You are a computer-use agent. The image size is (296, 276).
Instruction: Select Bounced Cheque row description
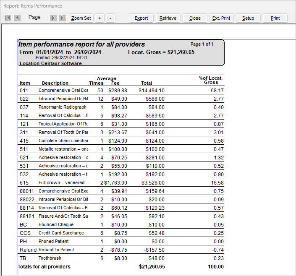click(56, 224)
